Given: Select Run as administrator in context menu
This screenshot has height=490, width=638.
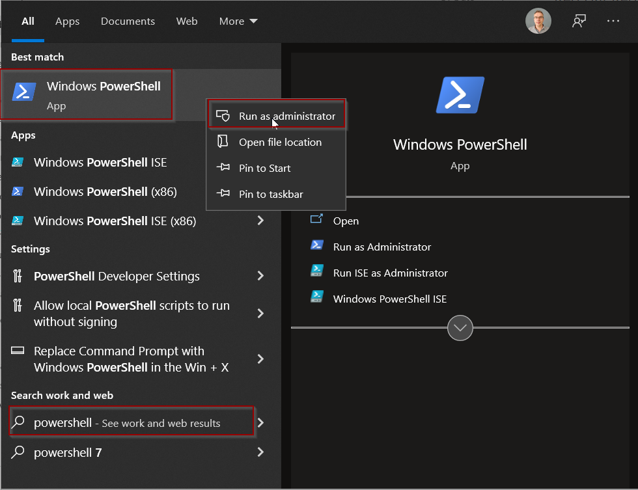Looking at the screenshot, I should (277, 115).
